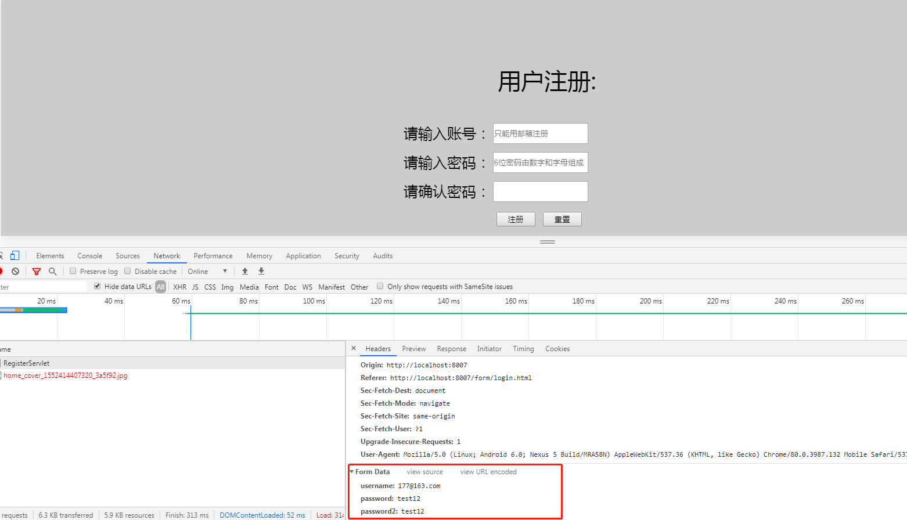Close the request details pane with the X
907x520 pixels.
354,348
